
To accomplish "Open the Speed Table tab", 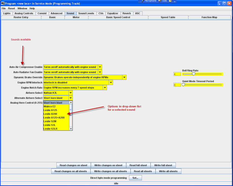I will point(168,17).
